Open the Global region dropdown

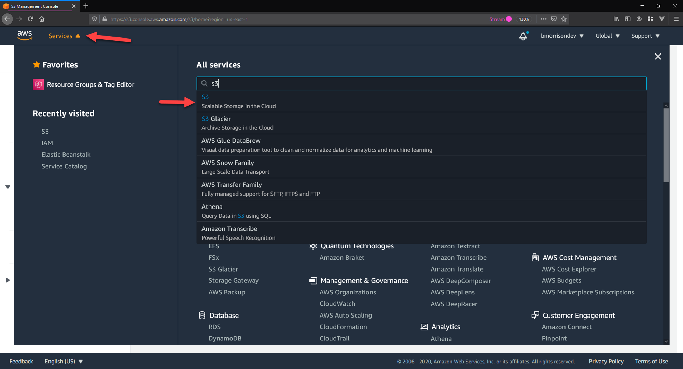click(x=608, y=36)
